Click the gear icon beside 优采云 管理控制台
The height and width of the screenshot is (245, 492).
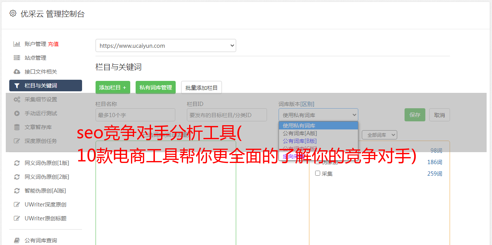pyautogui.click(x=13, y=13)
